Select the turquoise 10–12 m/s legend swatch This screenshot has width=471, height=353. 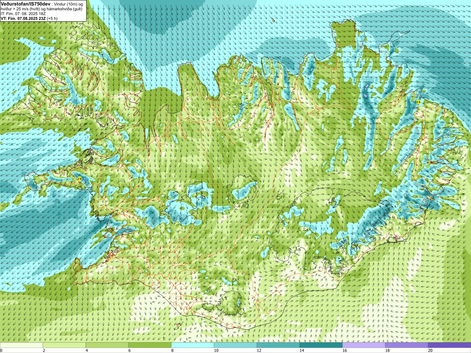click(x=235, y=345)
